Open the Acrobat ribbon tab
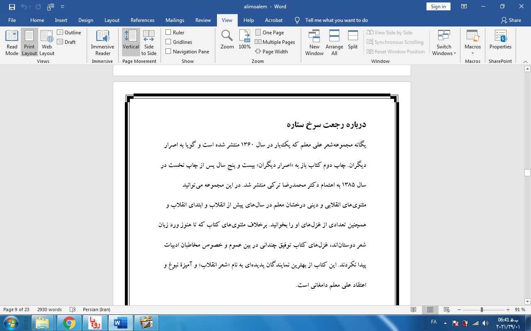Image resolution: width=531 pixels, height=331 pixels. click(x=273, y=20)
